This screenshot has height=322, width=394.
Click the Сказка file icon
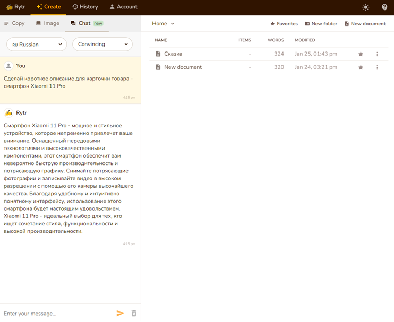[x=158, y=54]
